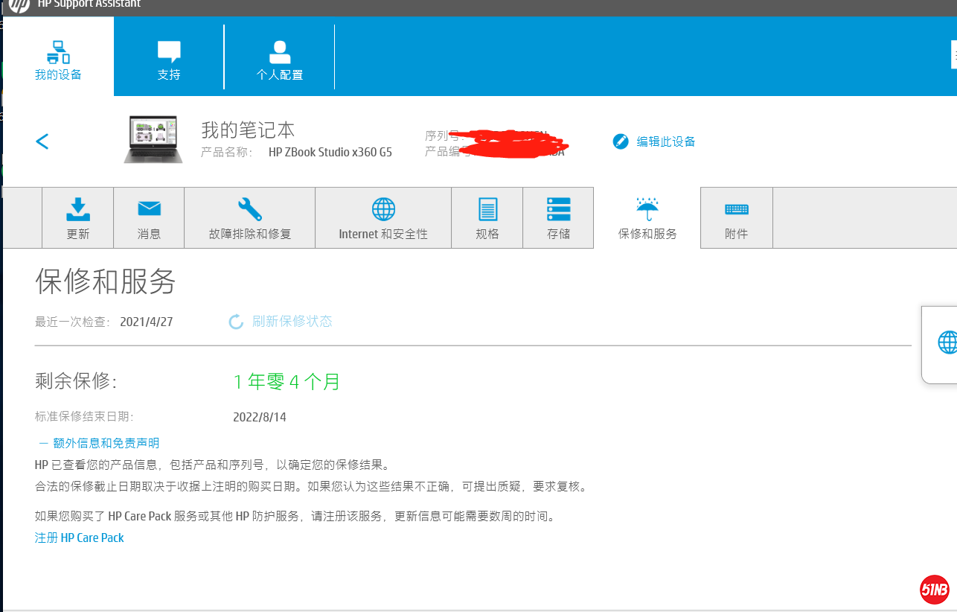Open Internet 和安全性 globe icon

(x=383, y=209)
